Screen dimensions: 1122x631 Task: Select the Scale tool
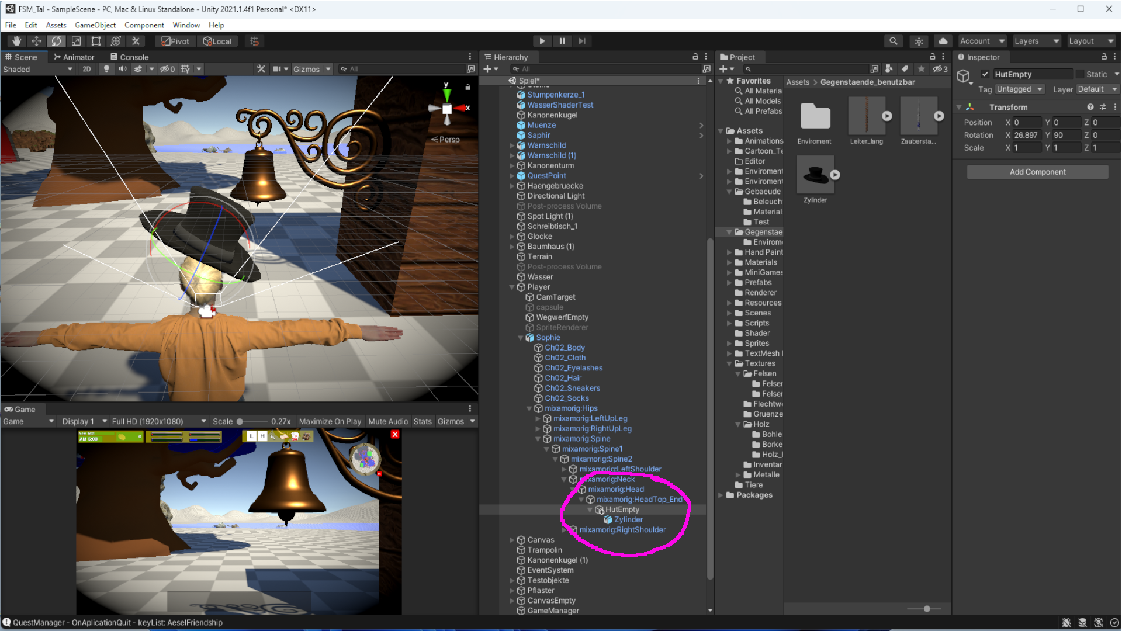coord(76,41)
